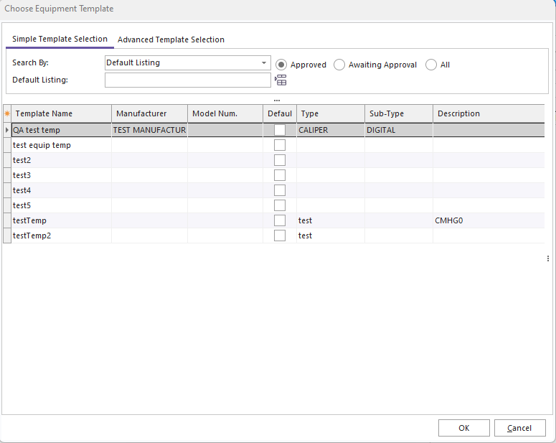Click the Cancel button
This screenshot has height=443, width=556.
[519, 428]
